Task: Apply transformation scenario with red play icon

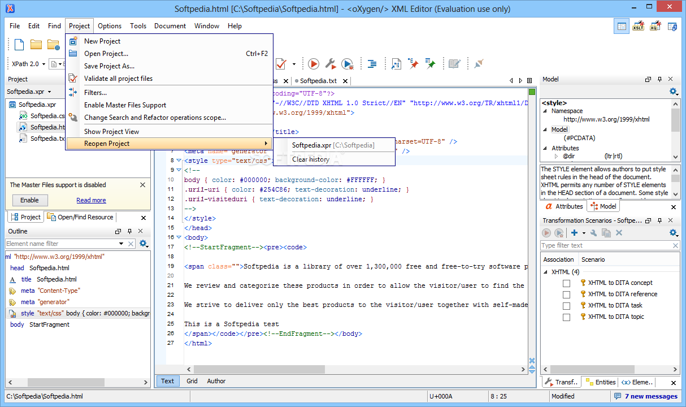Action: point(314,64)
